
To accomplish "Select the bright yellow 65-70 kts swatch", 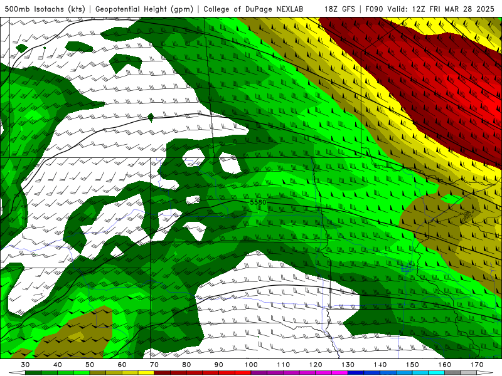I will click(146, 373).
